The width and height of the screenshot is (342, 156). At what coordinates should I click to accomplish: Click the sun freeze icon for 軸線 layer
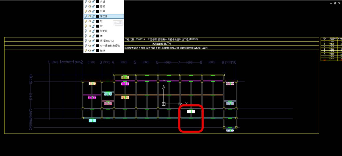pyautogui.click(x=90, y=51)
